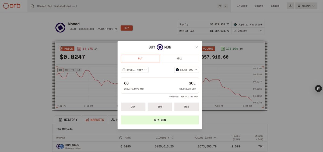Screen dimensions: 323x152
Task: Click the $155,015.25 liquidity cell
Action: point(164,146)
